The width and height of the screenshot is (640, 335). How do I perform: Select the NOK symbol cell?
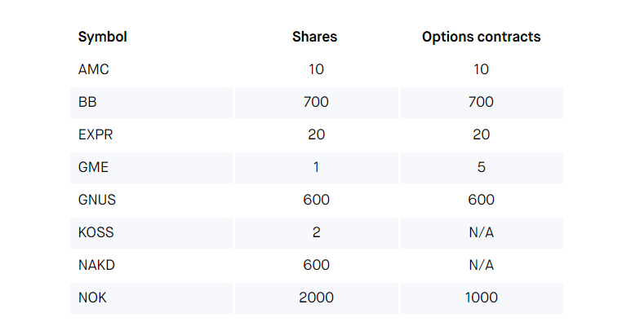[x=92, y=298]
